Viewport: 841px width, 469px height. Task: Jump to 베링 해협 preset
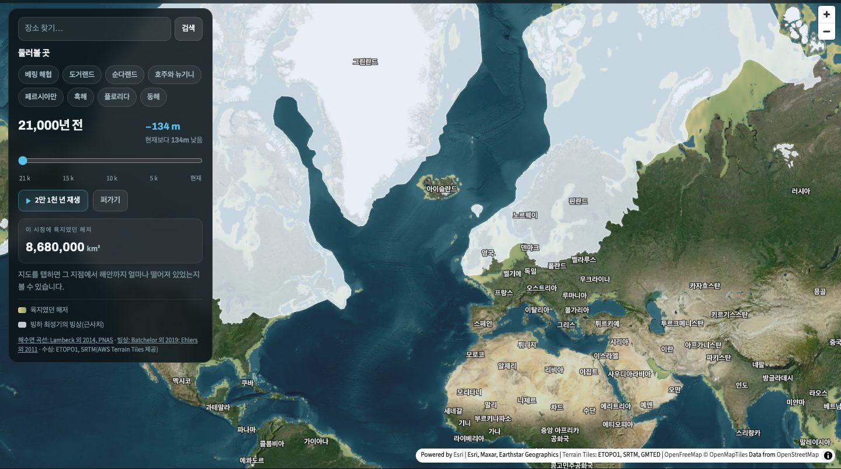point(38,74)
